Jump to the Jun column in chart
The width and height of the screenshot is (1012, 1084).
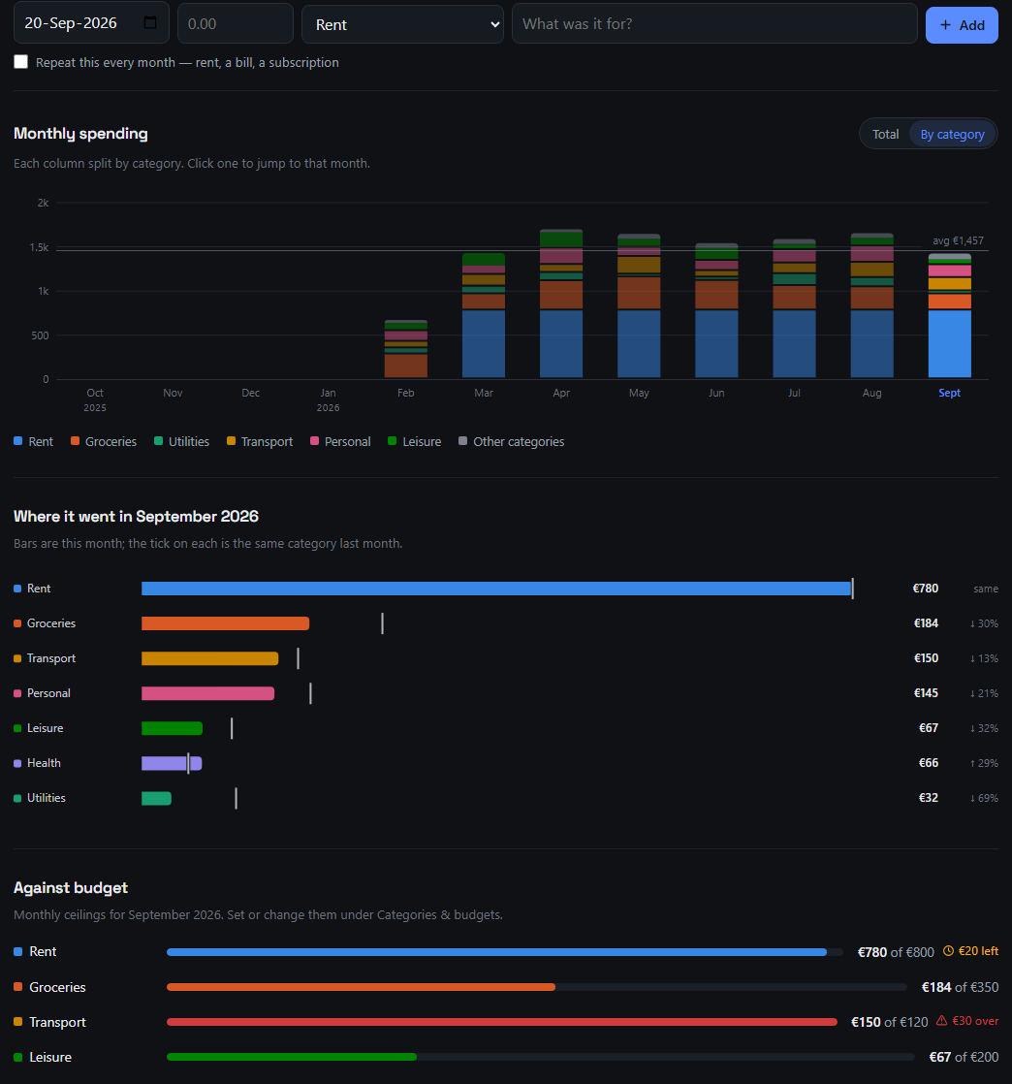point(716,310)
